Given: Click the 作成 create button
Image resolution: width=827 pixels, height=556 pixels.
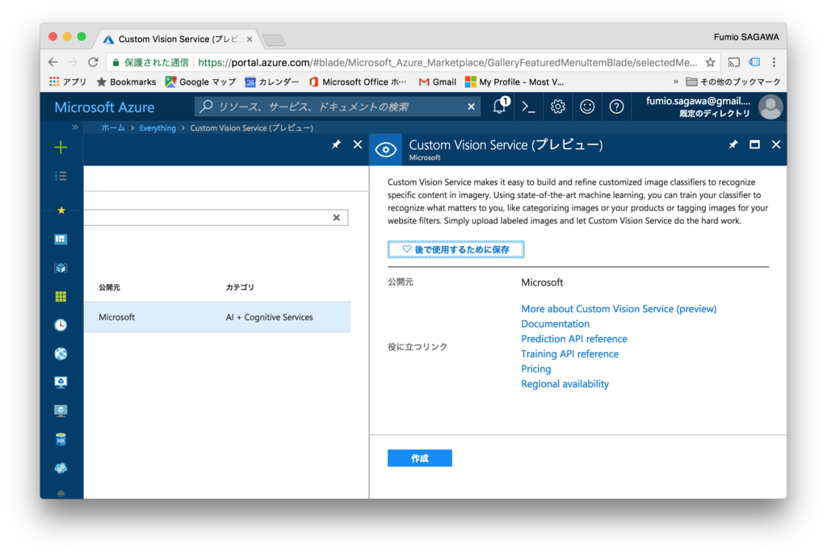Looking at the screenshot, I should pos(420,458).
